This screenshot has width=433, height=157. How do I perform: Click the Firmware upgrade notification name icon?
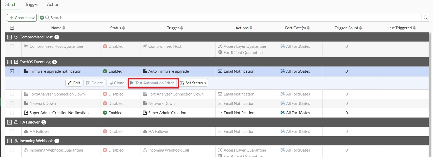26,71
